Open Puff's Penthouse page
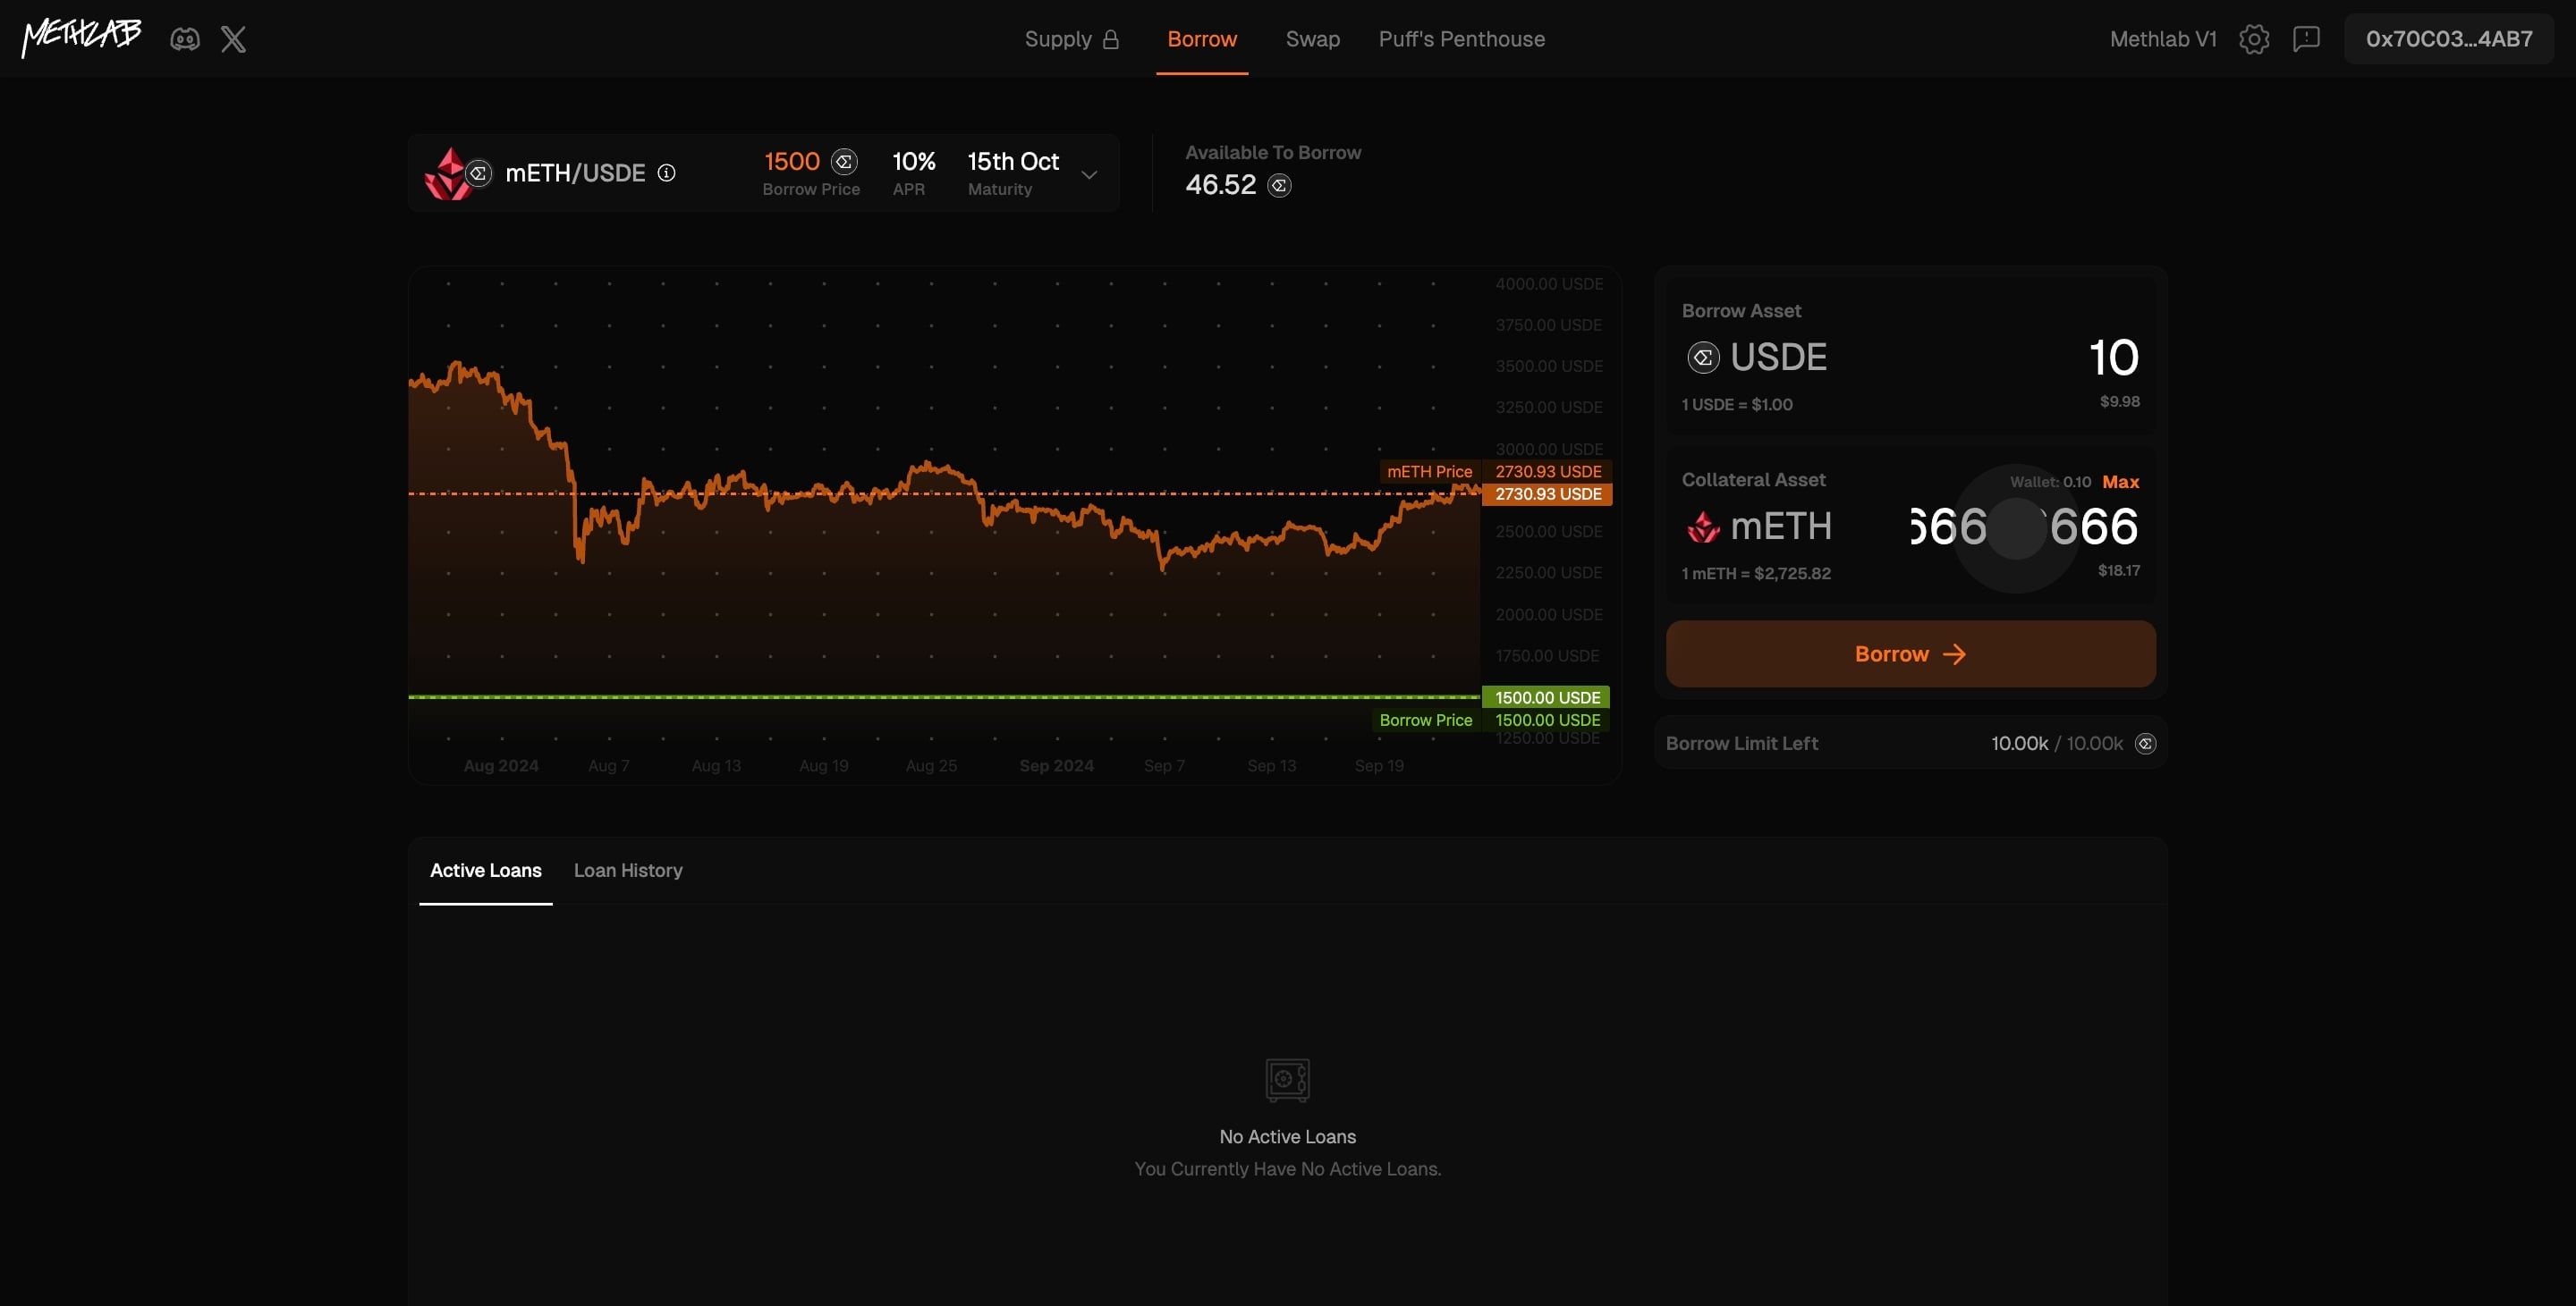 [x=1461, y=39]
